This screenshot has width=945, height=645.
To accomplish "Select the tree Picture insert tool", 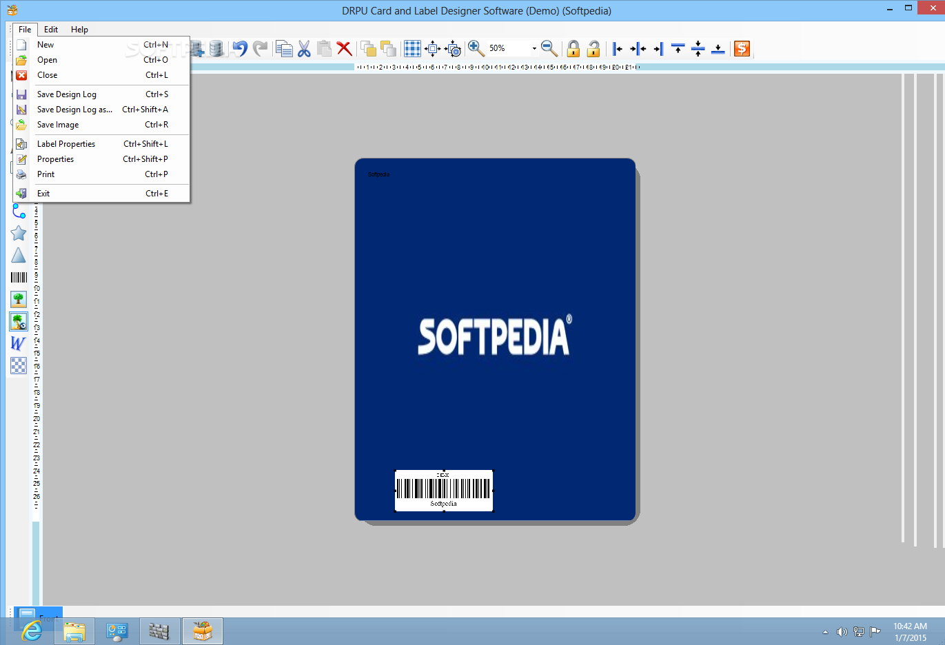I will (x=19, y=299).
